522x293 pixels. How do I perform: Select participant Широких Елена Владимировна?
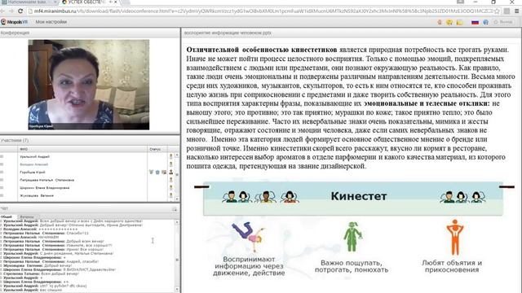coord(45,188)
